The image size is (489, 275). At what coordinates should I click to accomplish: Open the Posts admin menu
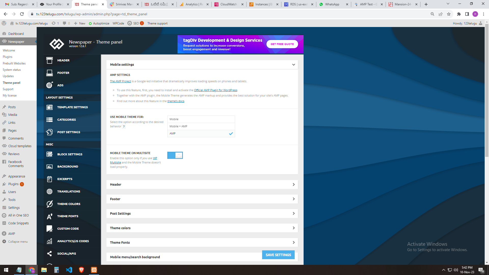click(x=12, y=107)
